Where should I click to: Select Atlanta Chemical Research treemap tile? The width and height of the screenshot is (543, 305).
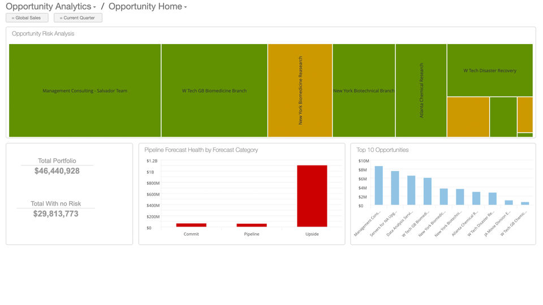pos(421,90)
